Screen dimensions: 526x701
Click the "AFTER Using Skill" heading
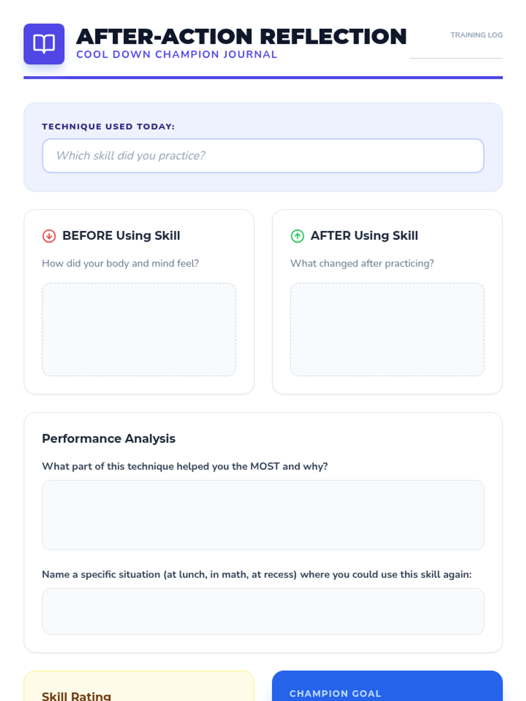364,236
